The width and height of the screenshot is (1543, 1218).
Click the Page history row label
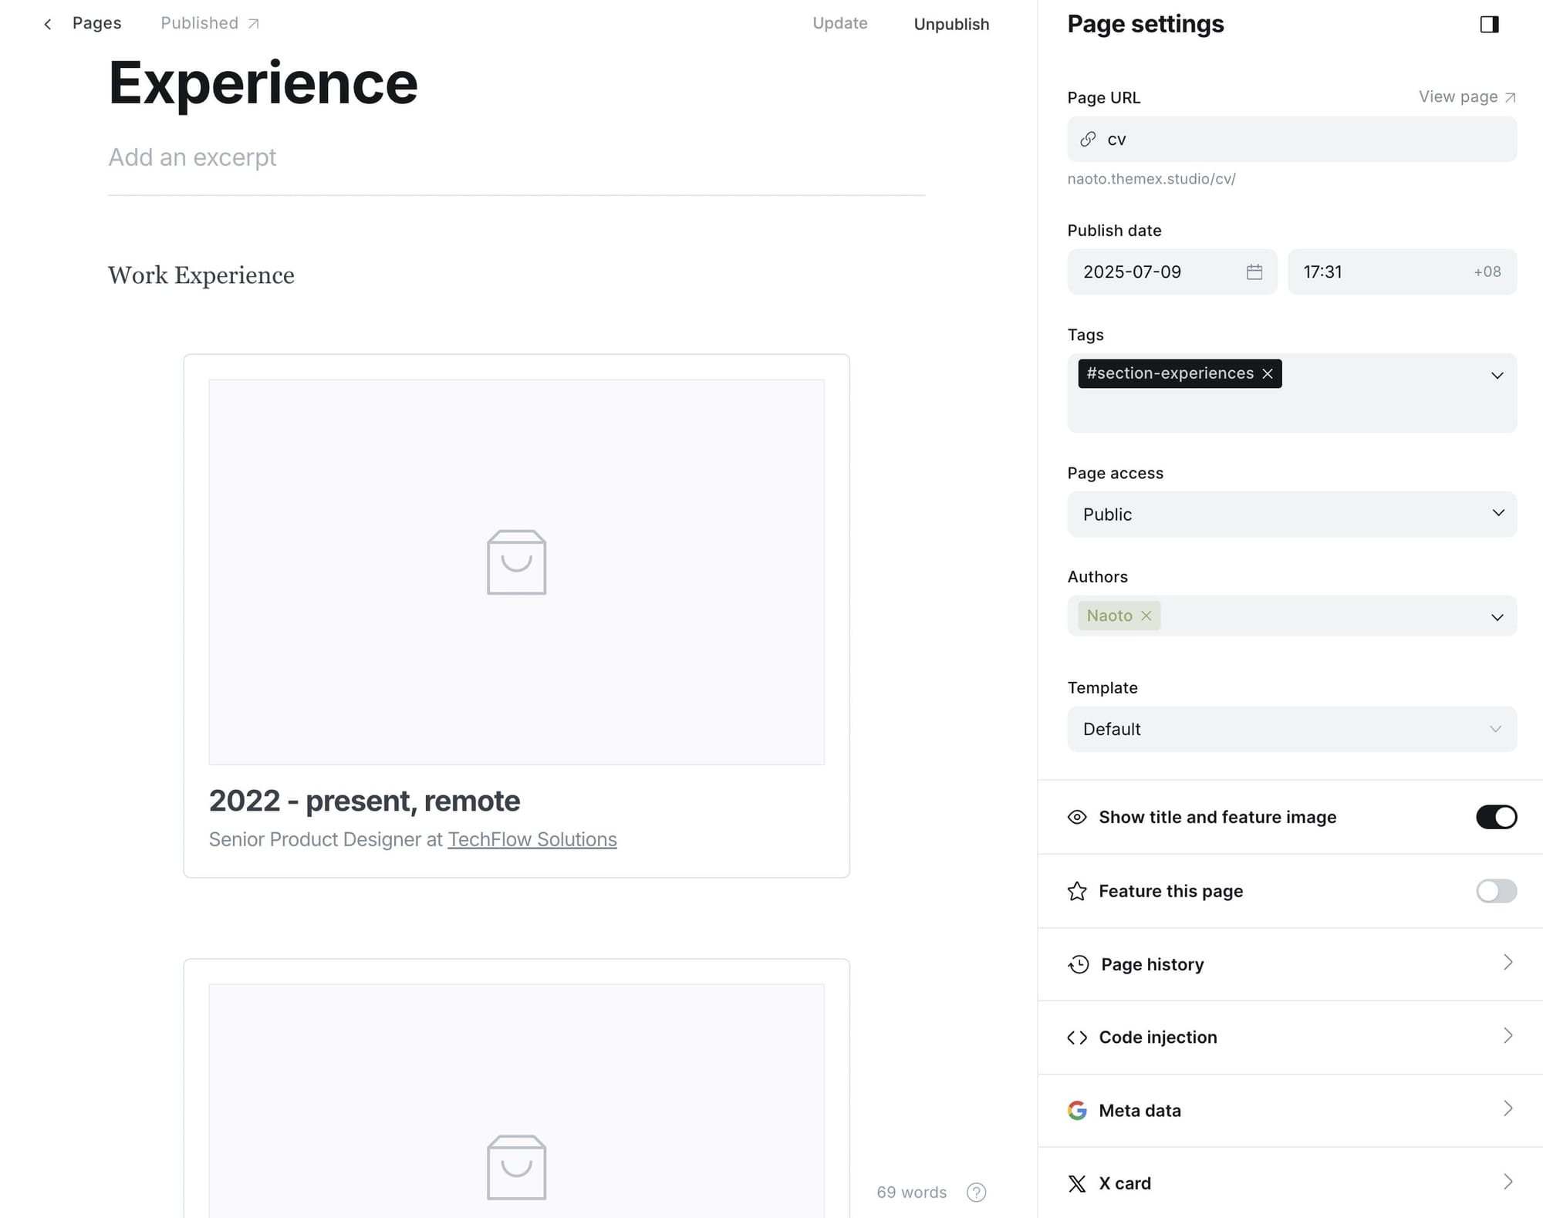[x=1152, y=964]
